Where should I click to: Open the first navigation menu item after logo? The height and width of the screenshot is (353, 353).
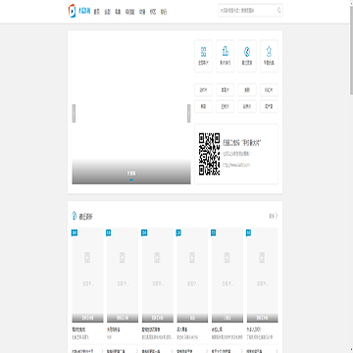coord(96,12)
